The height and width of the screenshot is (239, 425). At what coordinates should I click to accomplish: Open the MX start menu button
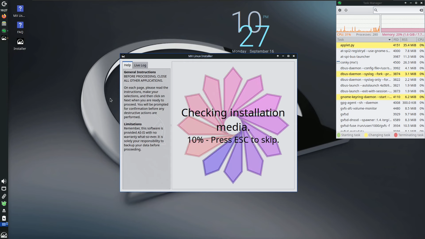click(4, 235)
